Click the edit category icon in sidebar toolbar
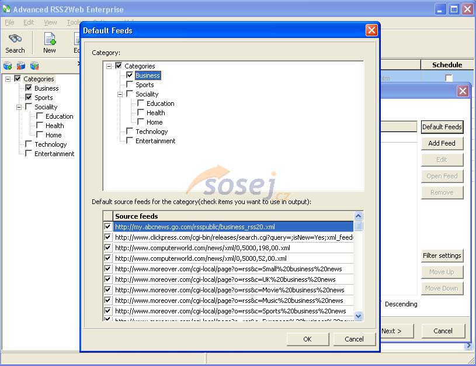Screen dimensions: 476x366 click(x=34, y=65)
